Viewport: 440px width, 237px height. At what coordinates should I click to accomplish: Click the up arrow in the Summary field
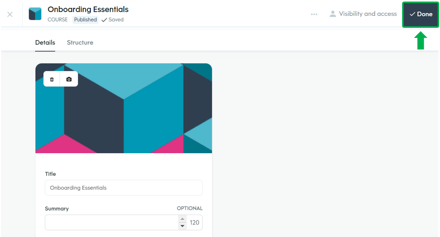(x=182, y=219)
